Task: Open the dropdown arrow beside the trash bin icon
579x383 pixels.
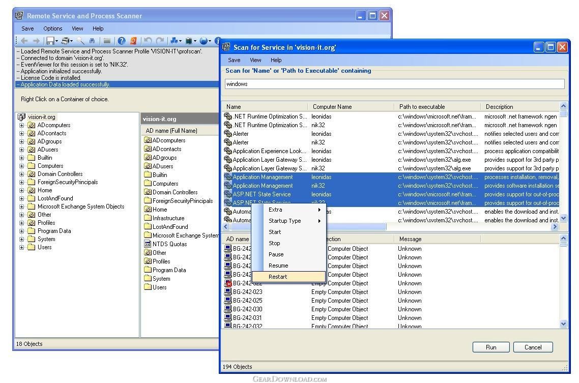Action: [x=195, y=41]
